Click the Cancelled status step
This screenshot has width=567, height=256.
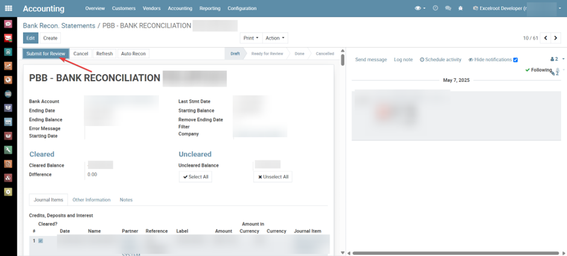pyautogui.click(x=325, y=54)
